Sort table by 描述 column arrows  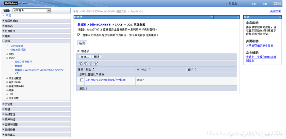195,70
